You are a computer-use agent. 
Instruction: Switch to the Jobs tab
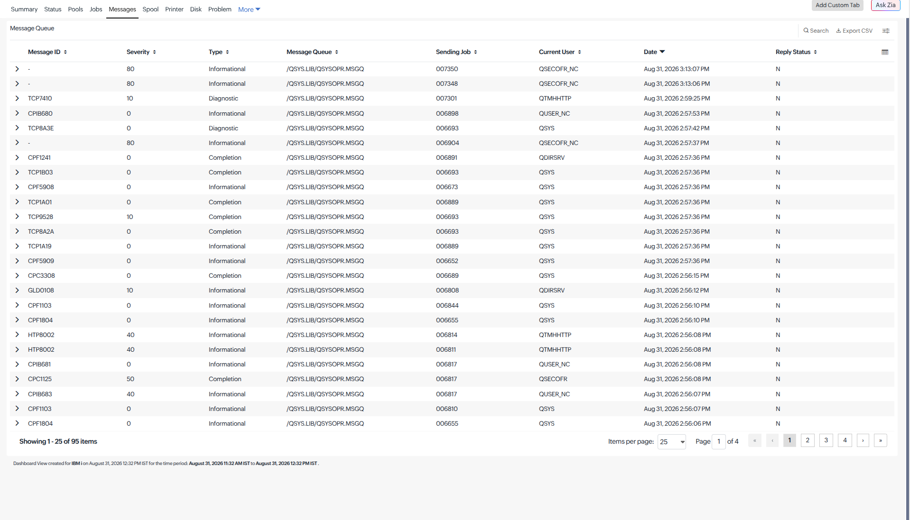click(96, 9)
